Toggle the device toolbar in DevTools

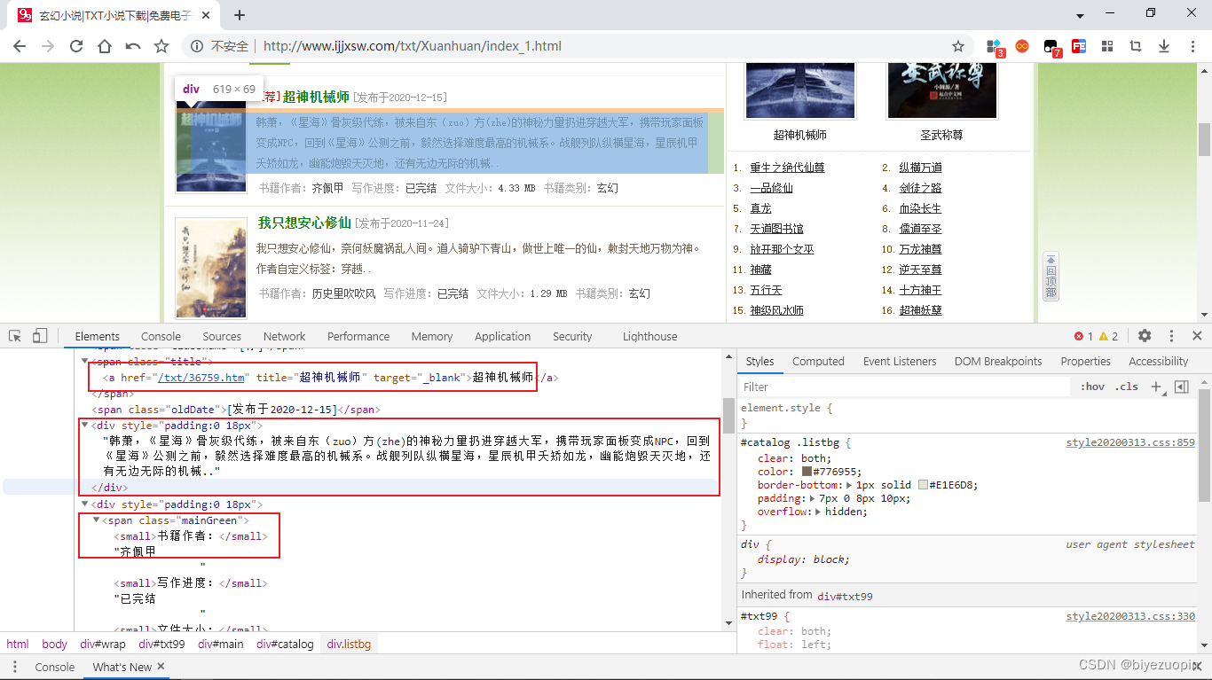pyautogui.click(x=39, y=336)
